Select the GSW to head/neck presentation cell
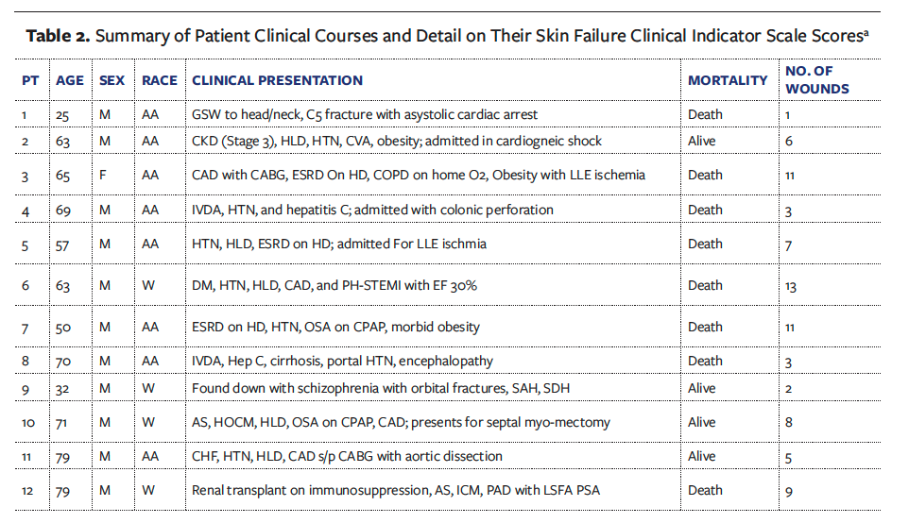 [x=365, y=115]
